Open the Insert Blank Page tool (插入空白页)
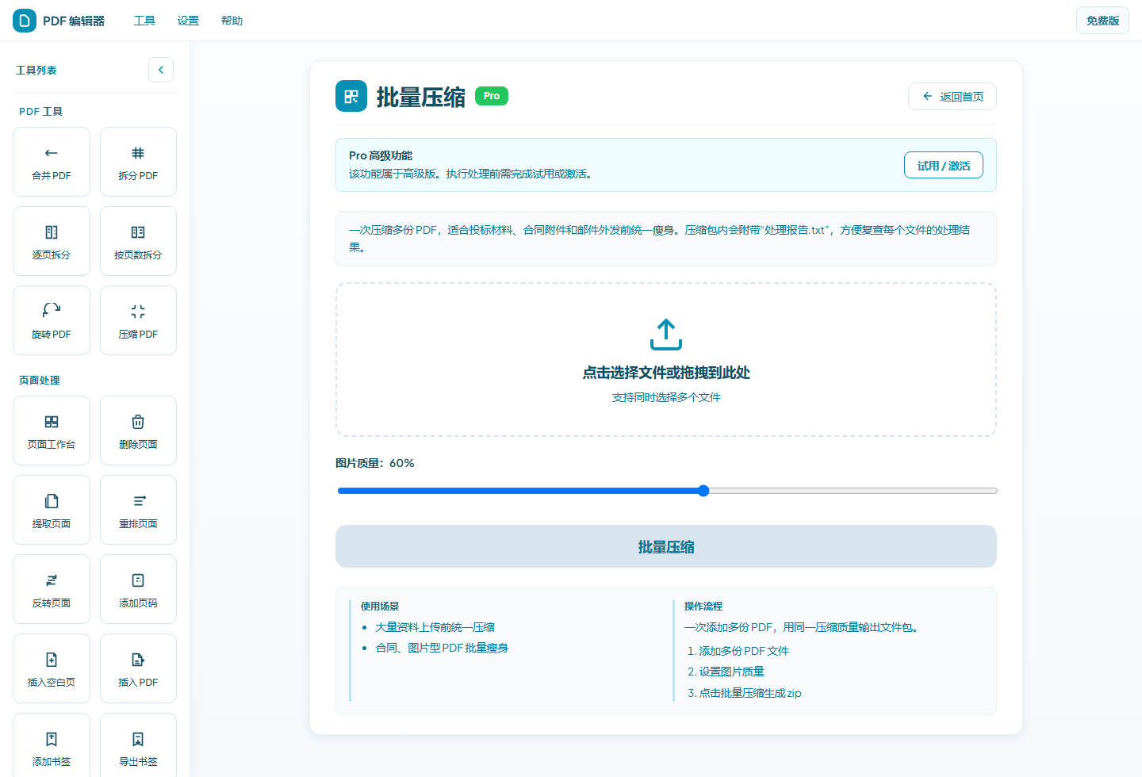The height and width of the screenshot is (777, 1142). (52, 668)
